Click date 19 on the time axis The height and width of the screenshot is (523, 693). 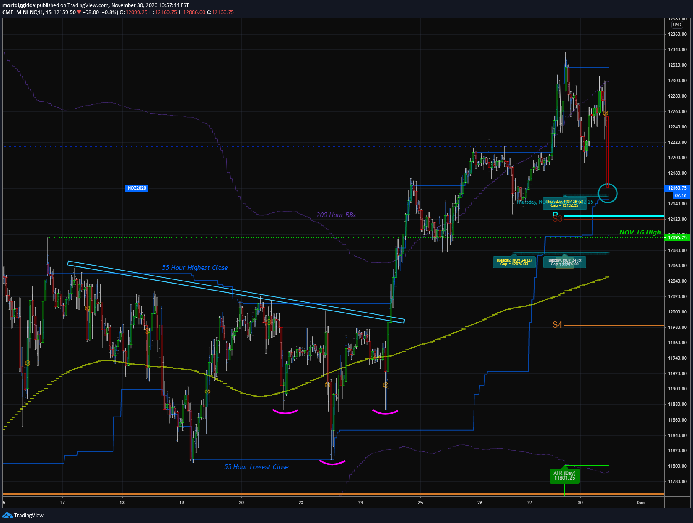[182, 503]
